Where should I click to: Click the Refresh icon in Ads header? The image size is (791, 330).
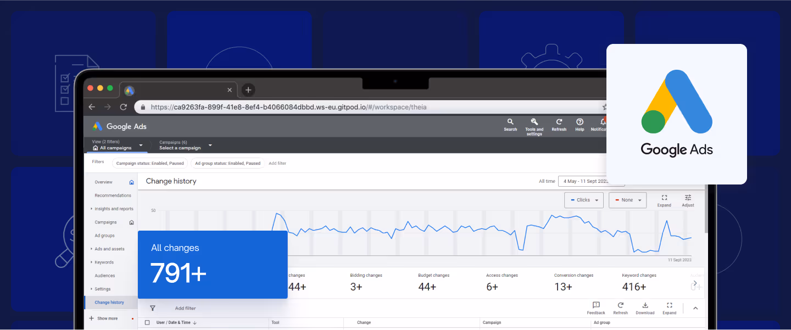[559, 125]
